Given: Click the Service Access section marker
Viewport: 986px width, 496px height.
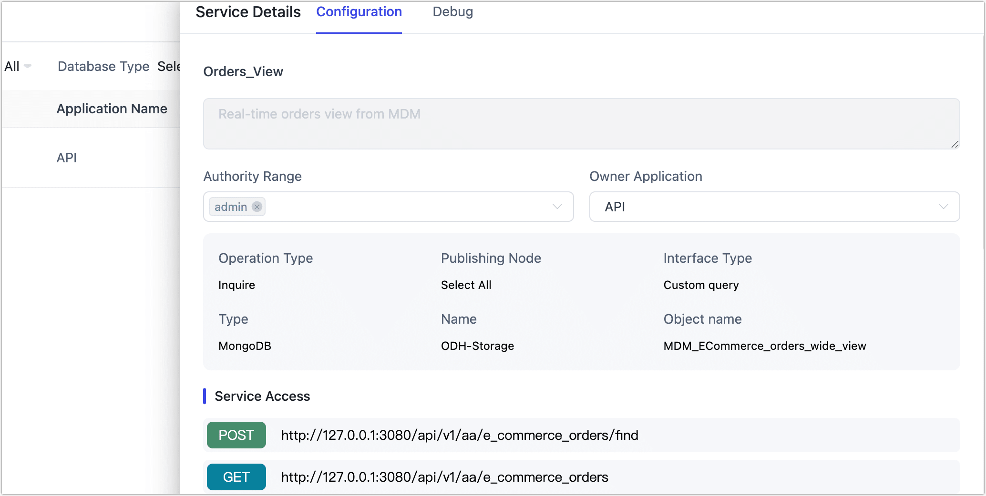Looking at the screenshot, I should 205,396.
